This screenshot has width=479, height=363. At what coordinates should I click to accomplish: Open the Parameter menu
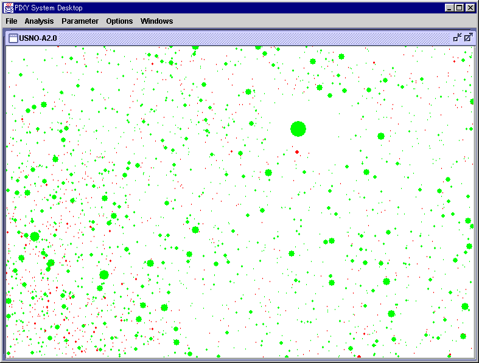tap(80, 21)
